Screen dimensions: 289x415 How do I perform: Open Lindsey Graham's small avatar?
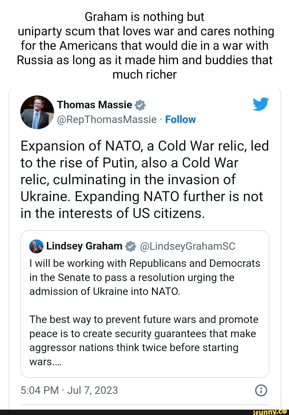click(x=36, y=246)
